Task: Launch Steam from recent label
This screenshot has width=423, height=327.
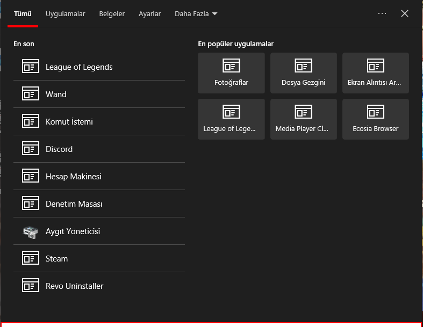Action: click(x=56, y=259)
